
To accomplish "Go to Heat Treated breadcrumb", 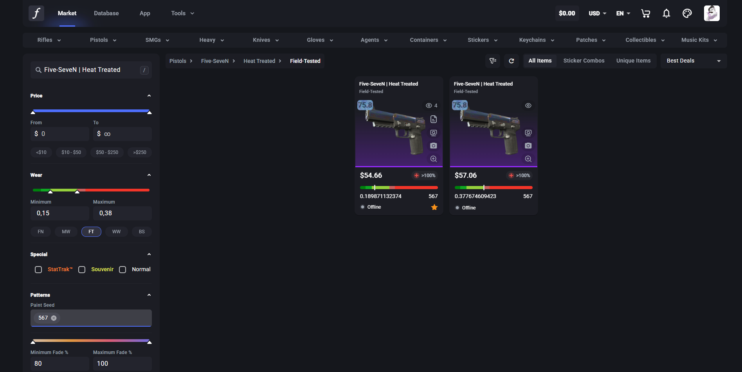I will pos(259,61).
